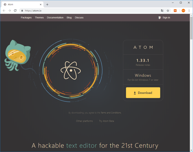Click the 'Windows' platform heading

click(143, 75)
